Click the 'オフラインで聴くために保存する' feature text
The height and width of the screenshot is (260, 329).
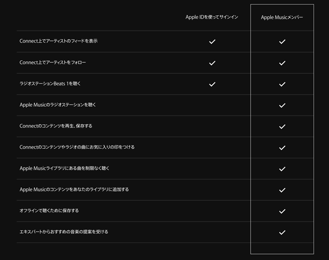pos(49,211)
